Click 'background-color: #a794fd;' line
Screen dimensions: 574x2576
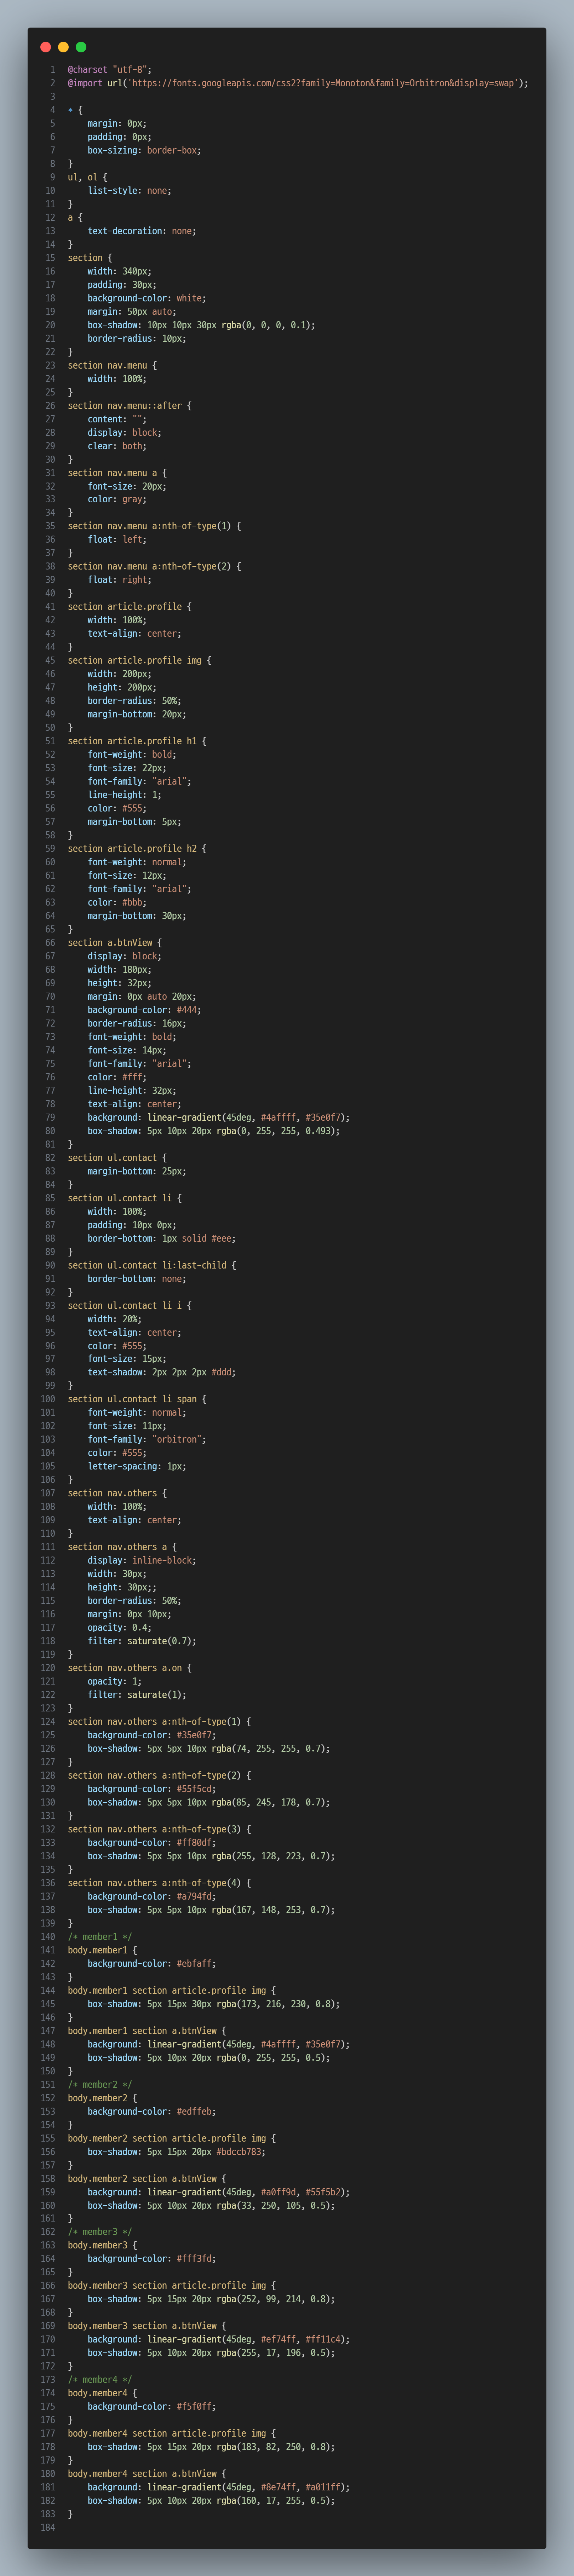(152, 1897)
